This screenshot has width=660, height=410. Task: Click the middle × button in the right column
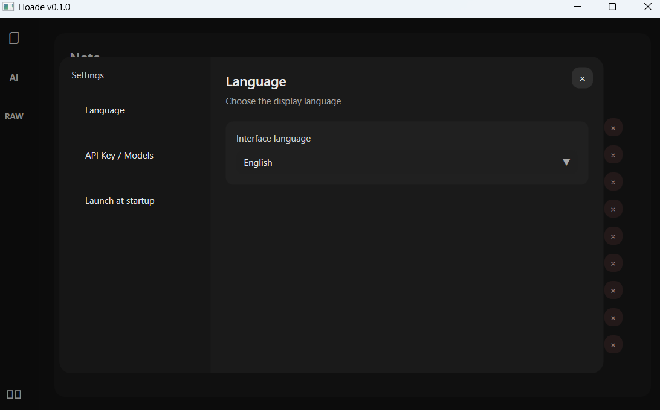pyautogui.click(x=613, y=236)
